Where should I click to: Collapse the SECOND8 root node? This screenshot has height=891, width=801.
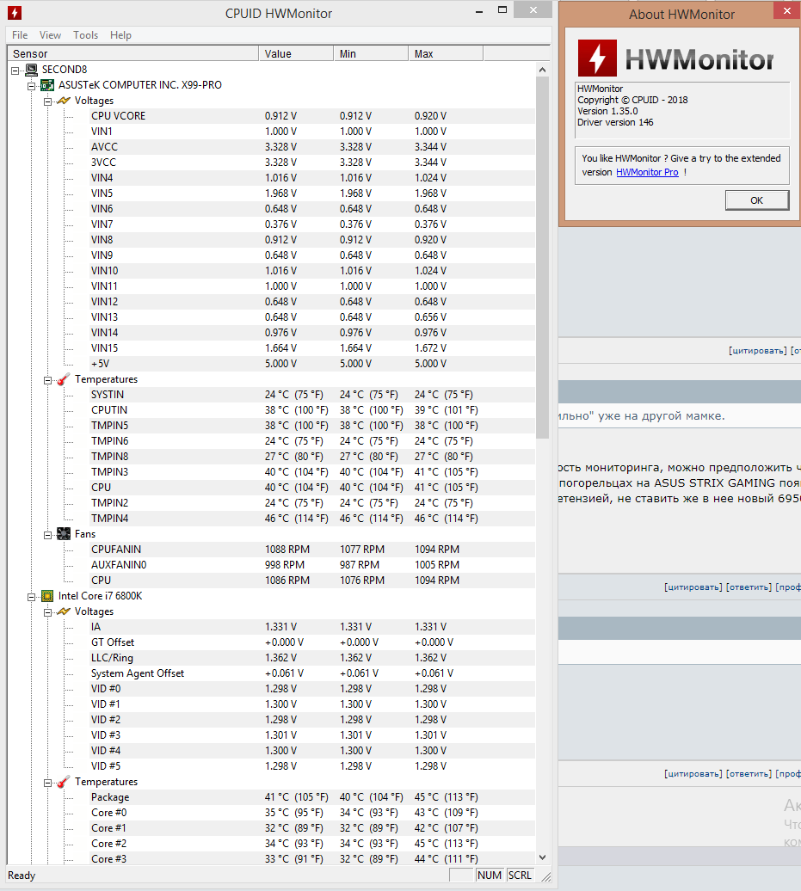pos(15,71)
